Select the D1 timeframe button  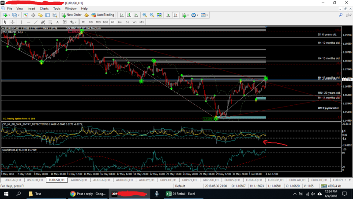point(127,22)
